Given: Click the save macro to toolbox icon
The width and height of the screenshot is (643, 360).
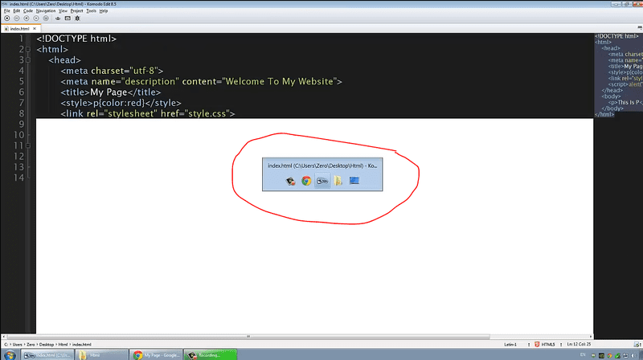Looking at the screenshot, I should pos(46,18).
